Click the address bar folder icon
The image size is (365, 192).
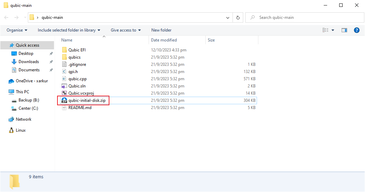tap(32, 17)
